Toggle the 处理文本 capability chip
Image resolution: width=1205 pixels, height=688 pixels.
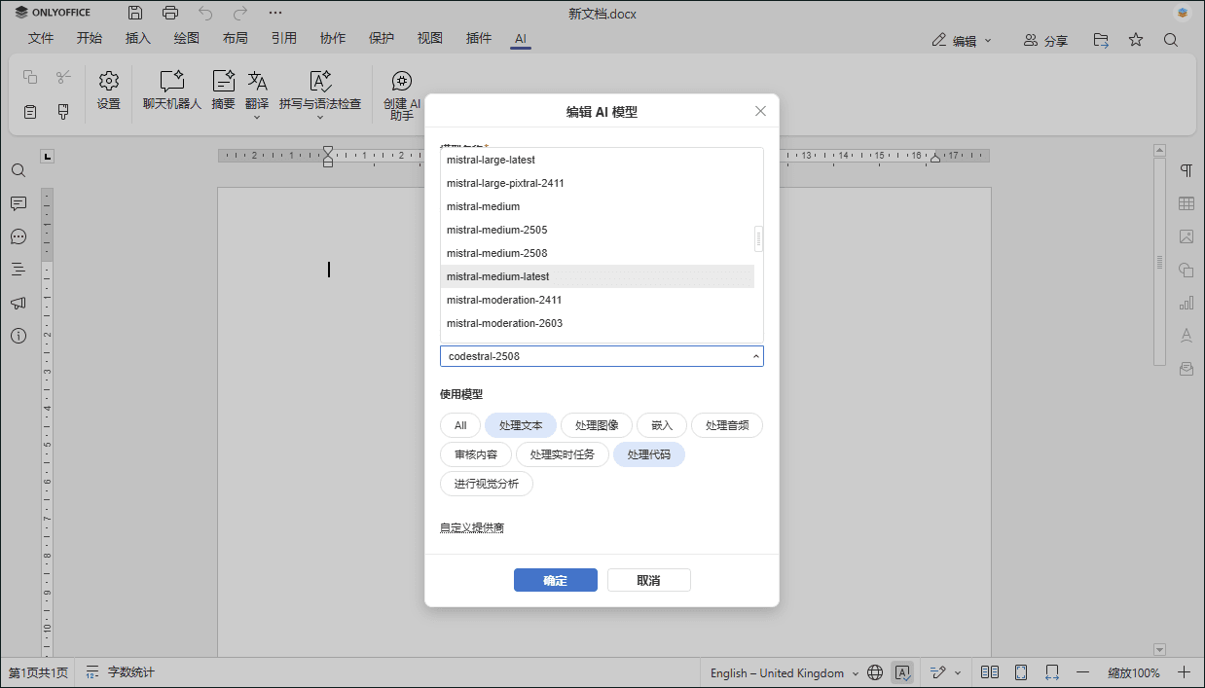pyautogui.click(x=521, y=425)
